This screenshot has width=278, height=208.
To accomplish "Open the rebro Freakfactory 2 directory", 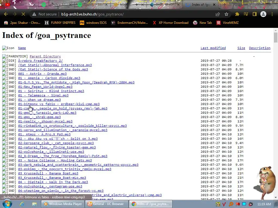I will pyautogui.click(x=40, y=61).
